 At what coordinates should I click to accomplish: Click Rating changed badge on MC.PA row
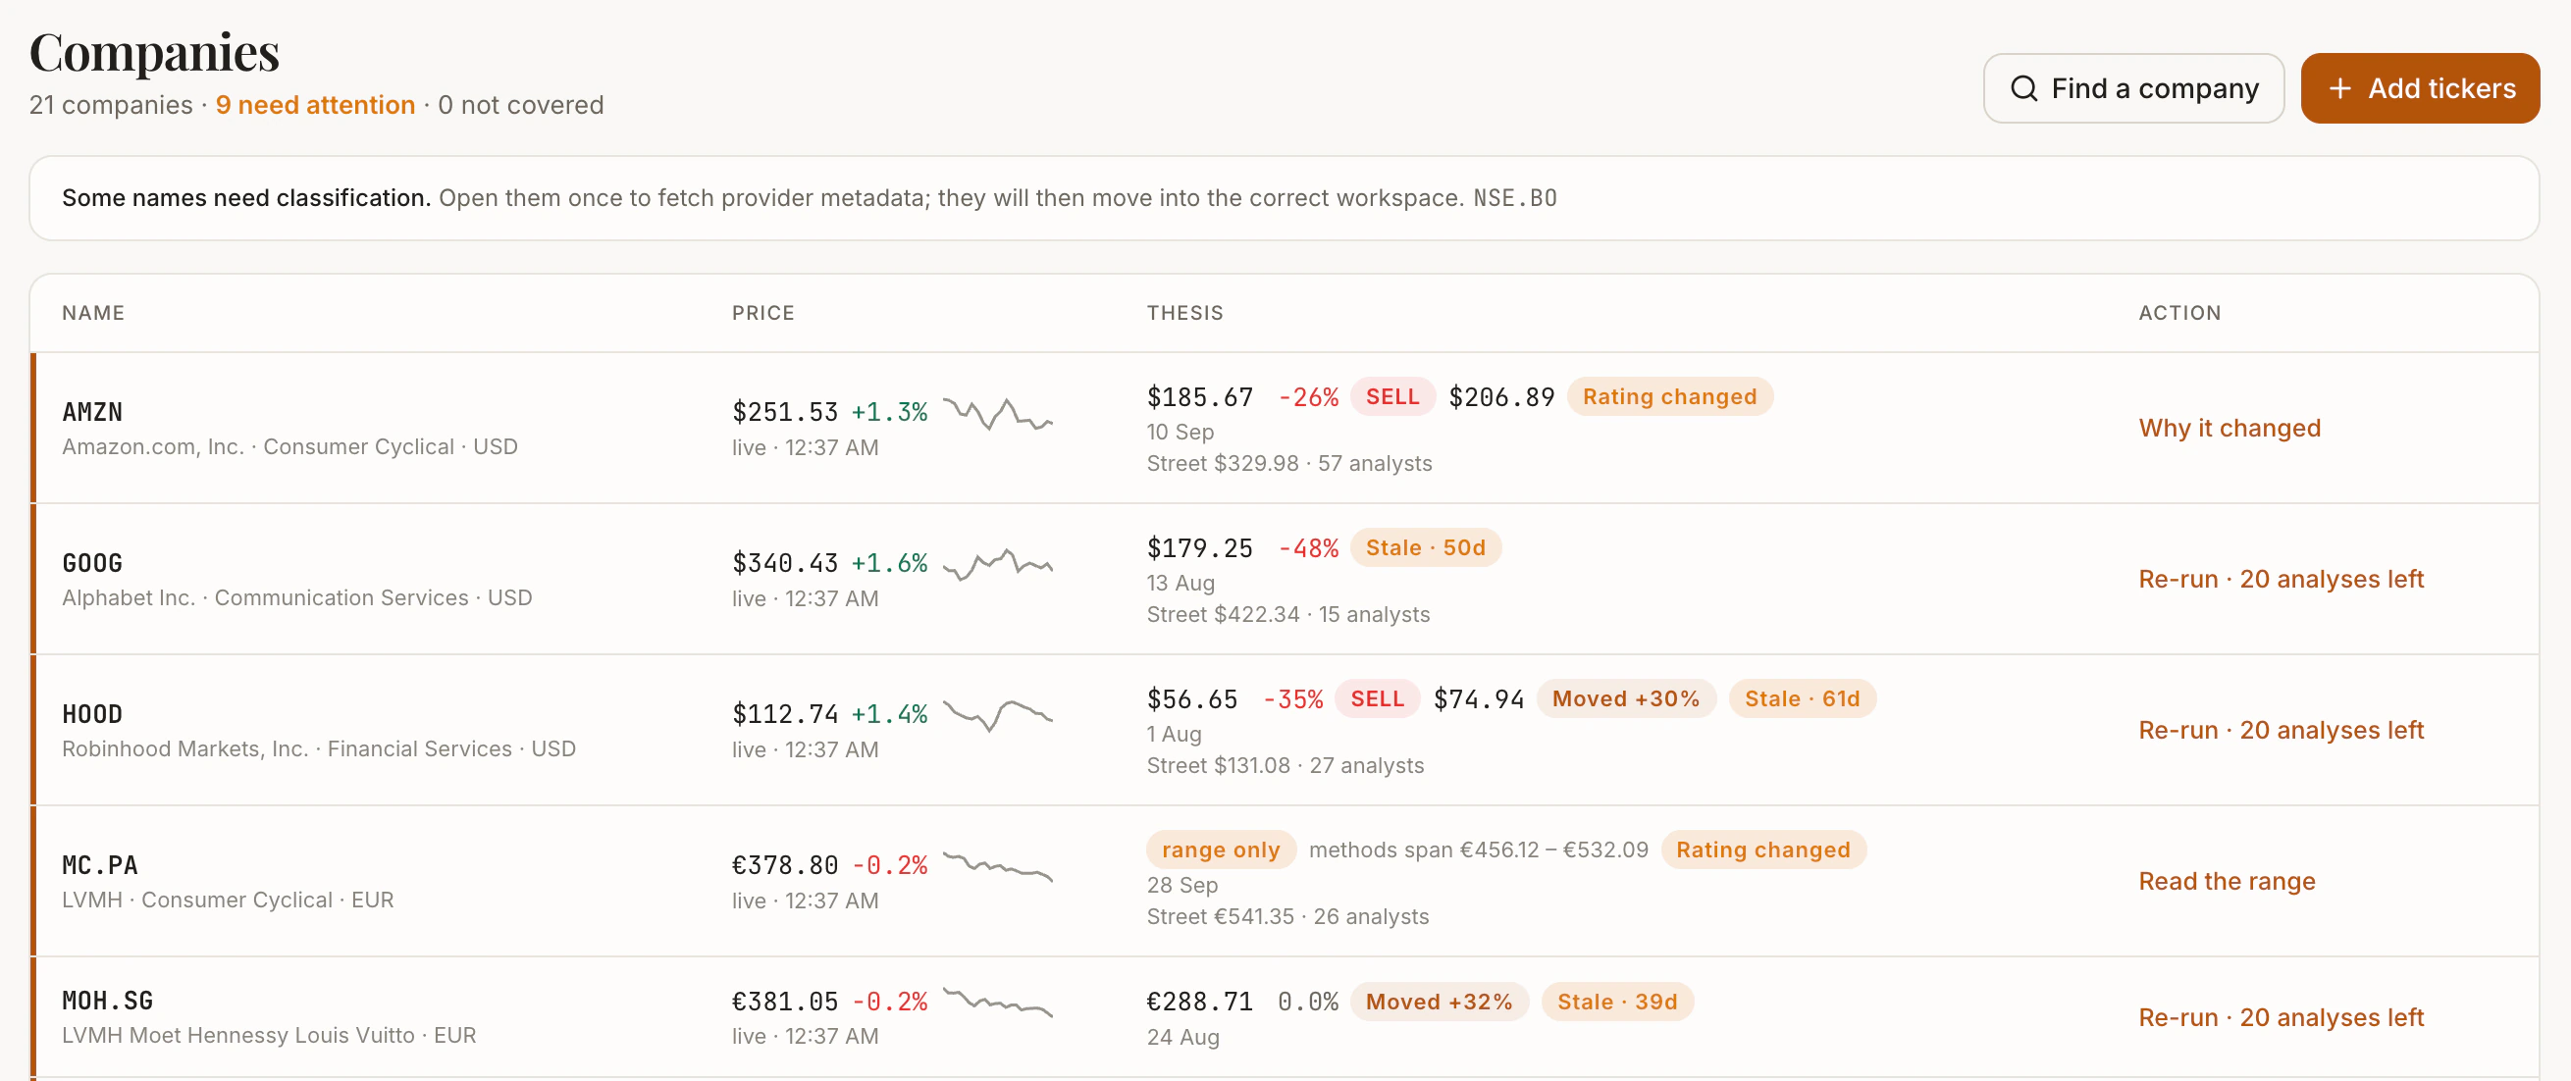click(1762, 849)
